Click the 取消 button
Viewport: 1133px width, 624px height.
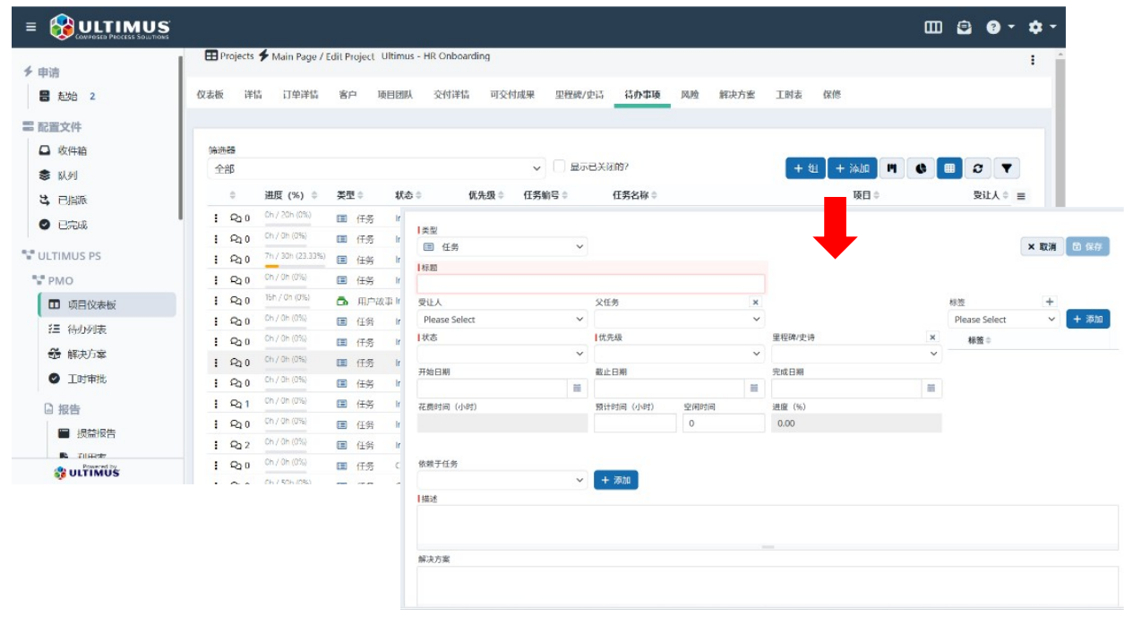(x=1043, y=247)
